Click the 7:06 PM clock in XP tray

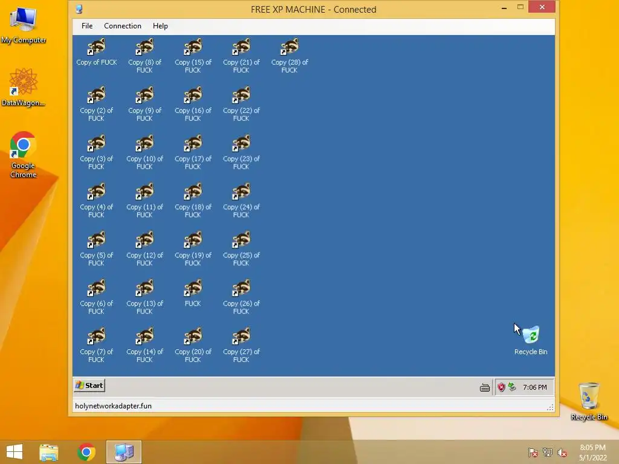(535, 387)
